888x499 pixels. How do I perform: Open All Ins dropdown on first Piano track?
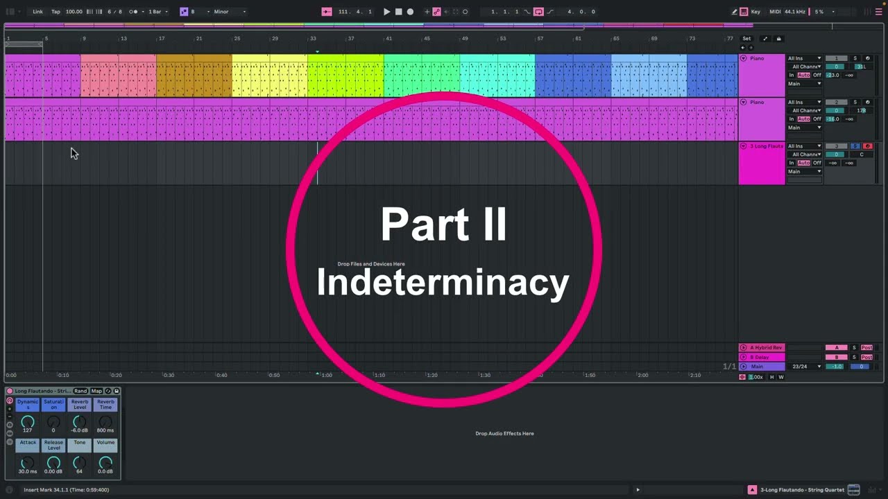805,58
